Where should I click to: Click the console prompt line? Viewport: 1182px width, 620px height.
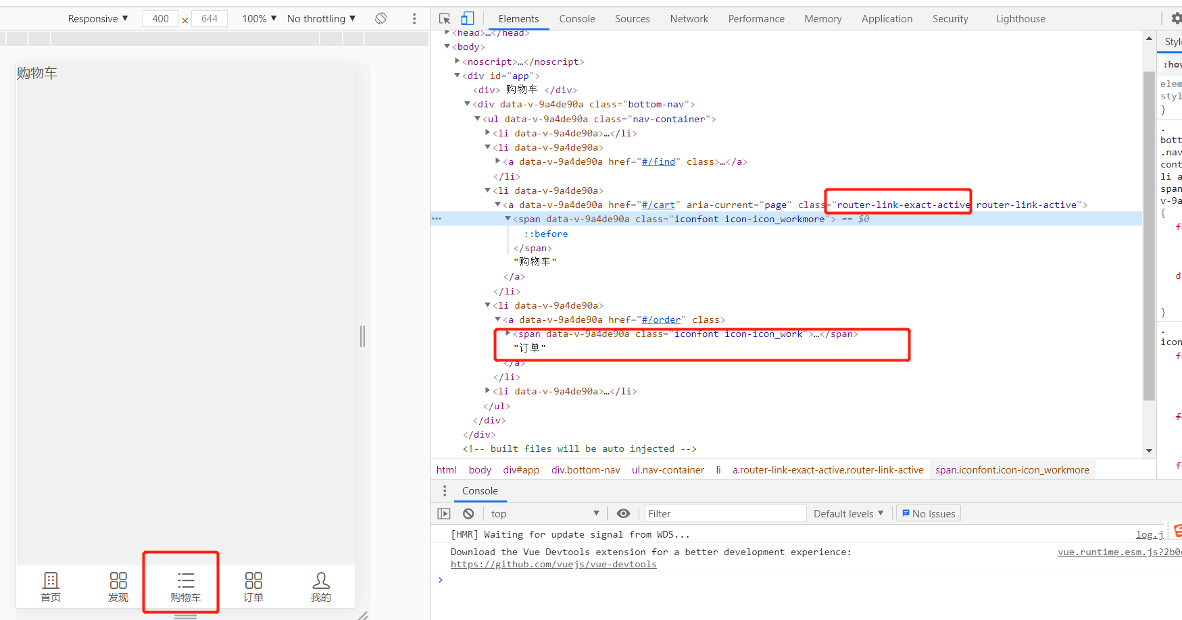click(x=806, y=580)
